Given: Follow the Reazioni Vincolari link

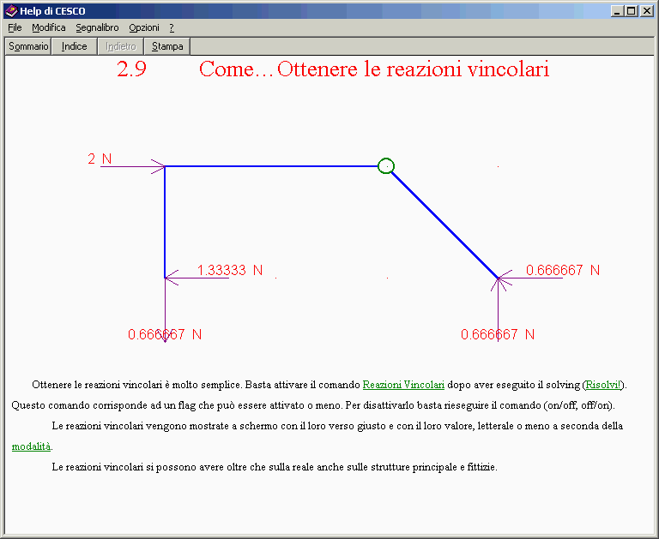Looking at the screenshot, I should (x=403, y=386).
